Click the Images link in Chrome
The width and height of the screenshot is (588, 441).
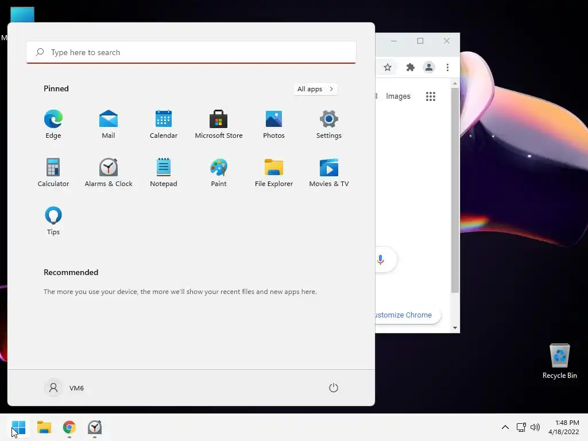click(x=398, y=96)
